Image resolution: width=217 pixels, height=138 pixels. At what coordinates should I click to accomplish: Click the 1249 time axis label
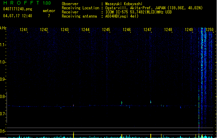click(189, 30)
